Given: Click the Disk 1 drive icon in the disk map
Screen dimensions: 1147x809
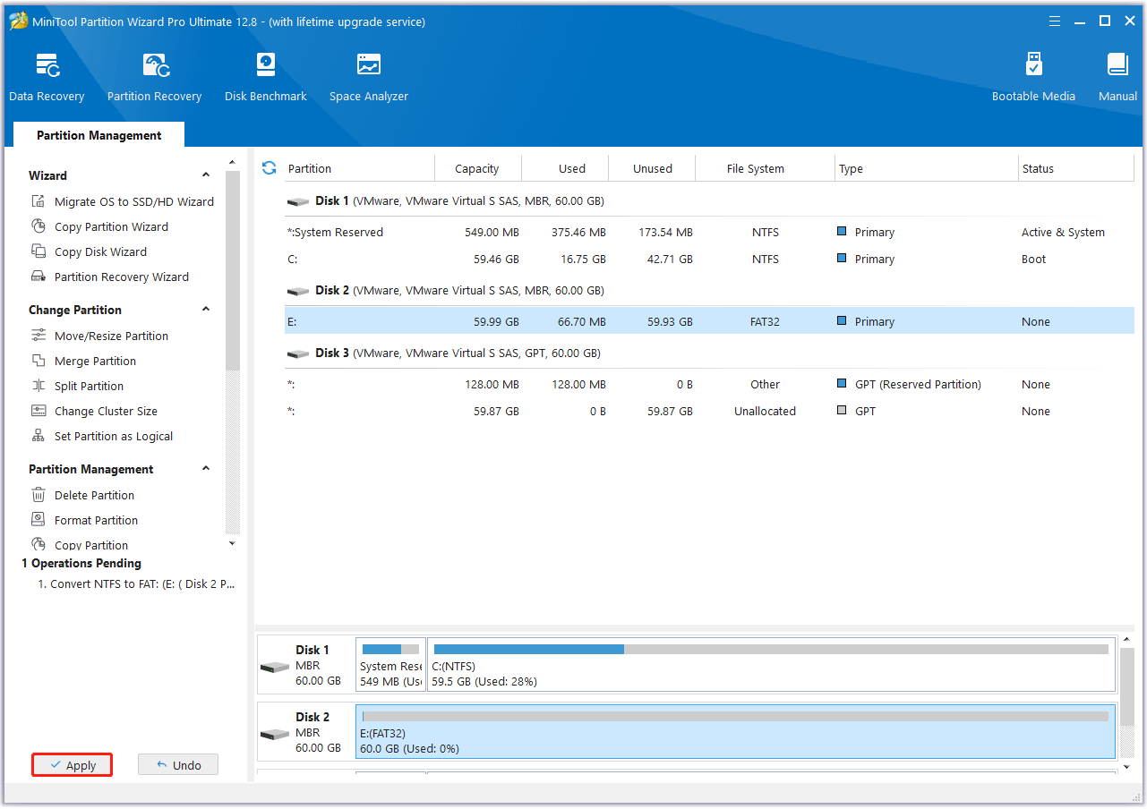Looking at the screenshot, I should pos(275,668).
